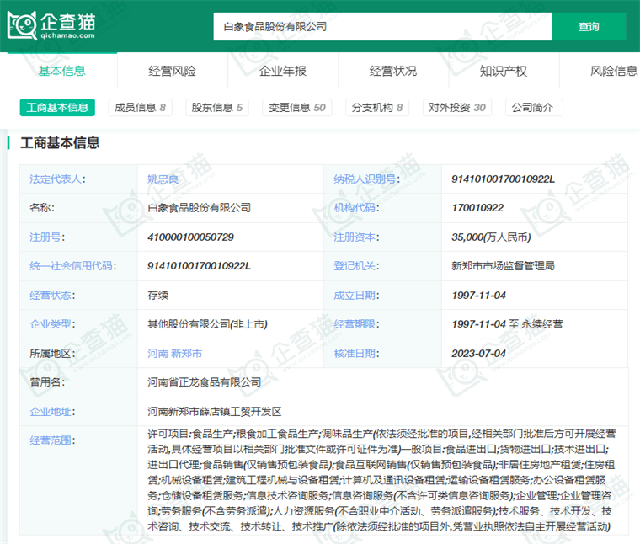
Task: Click the status value 存续
Action: (158, 295)
